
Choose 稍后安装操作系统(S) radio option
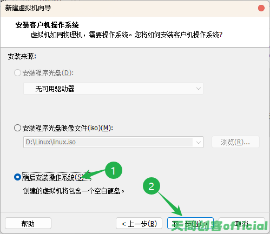click(17, 177)
